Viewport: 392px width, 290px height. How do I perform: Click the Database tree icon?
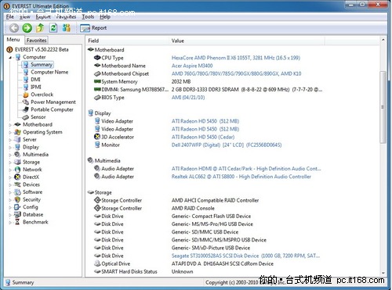pyautogui.click(x=17, y=215)
